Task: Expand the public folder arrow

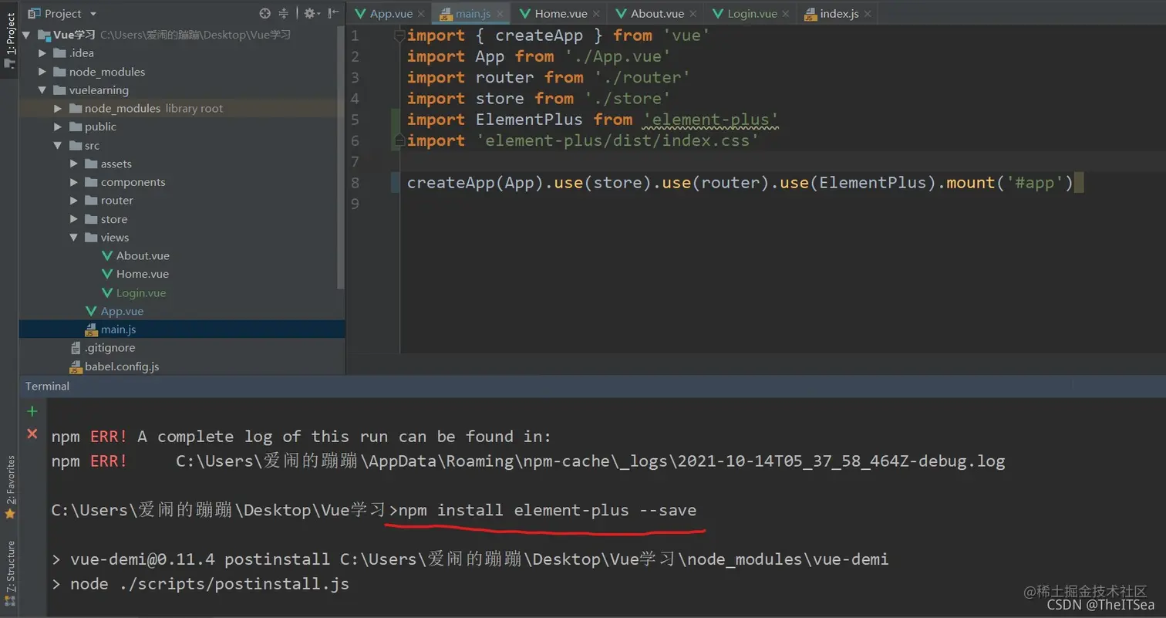Action: (58, 127)
